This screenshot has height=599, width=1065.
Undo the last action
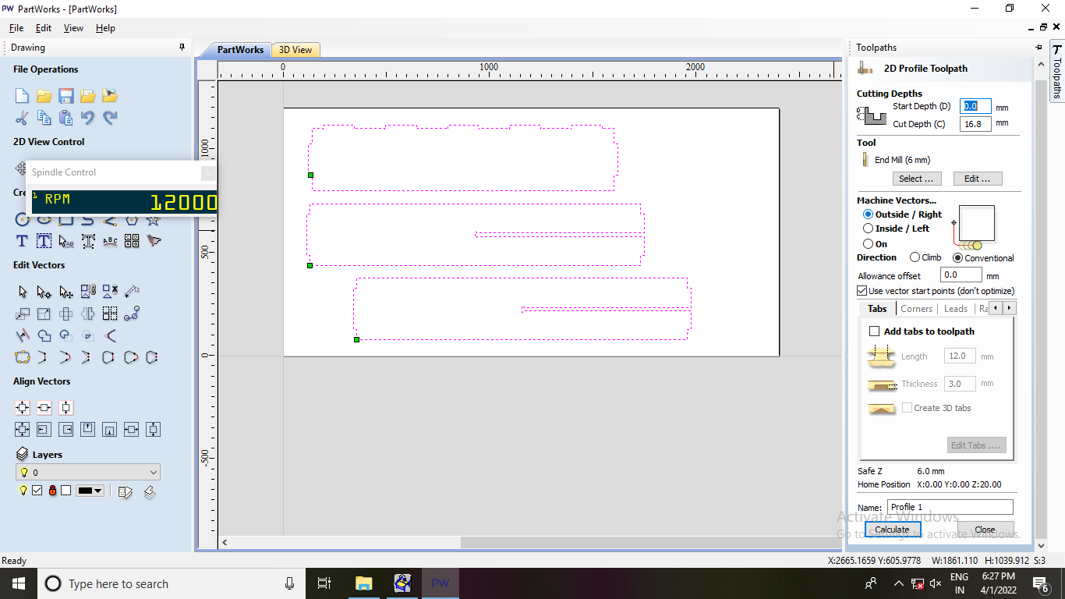[x=88, y=118]
